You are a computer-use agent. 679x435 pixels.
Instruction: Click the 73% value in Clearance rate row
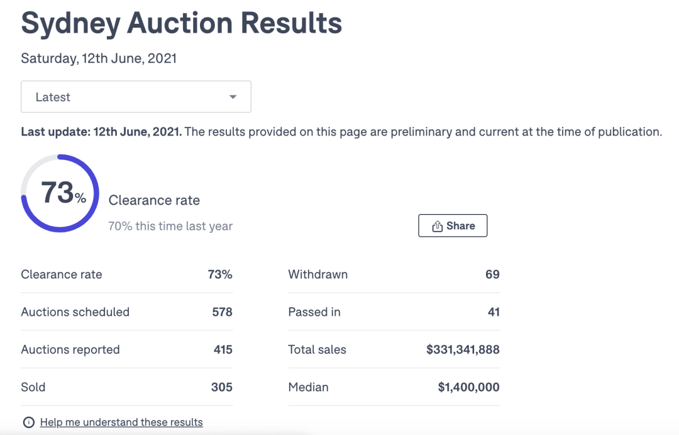[x=220, y=274]
